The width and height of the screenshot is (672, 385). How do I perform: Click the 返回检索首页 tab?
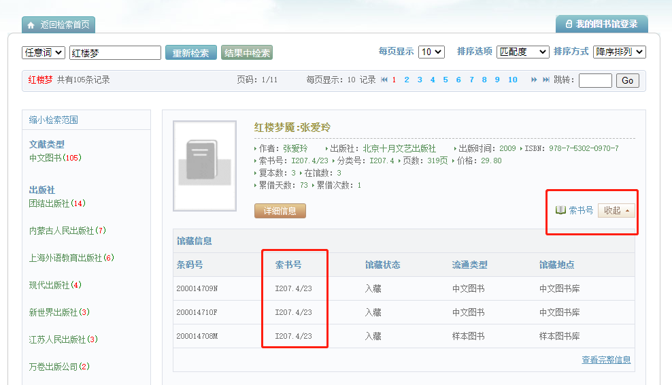click(58, 25)
